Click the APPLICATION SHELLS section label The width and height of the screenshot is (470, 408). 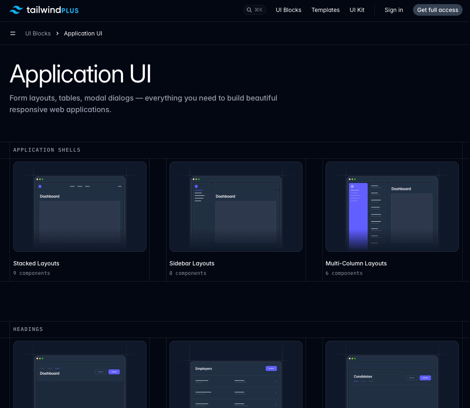[x=47, y=150]
